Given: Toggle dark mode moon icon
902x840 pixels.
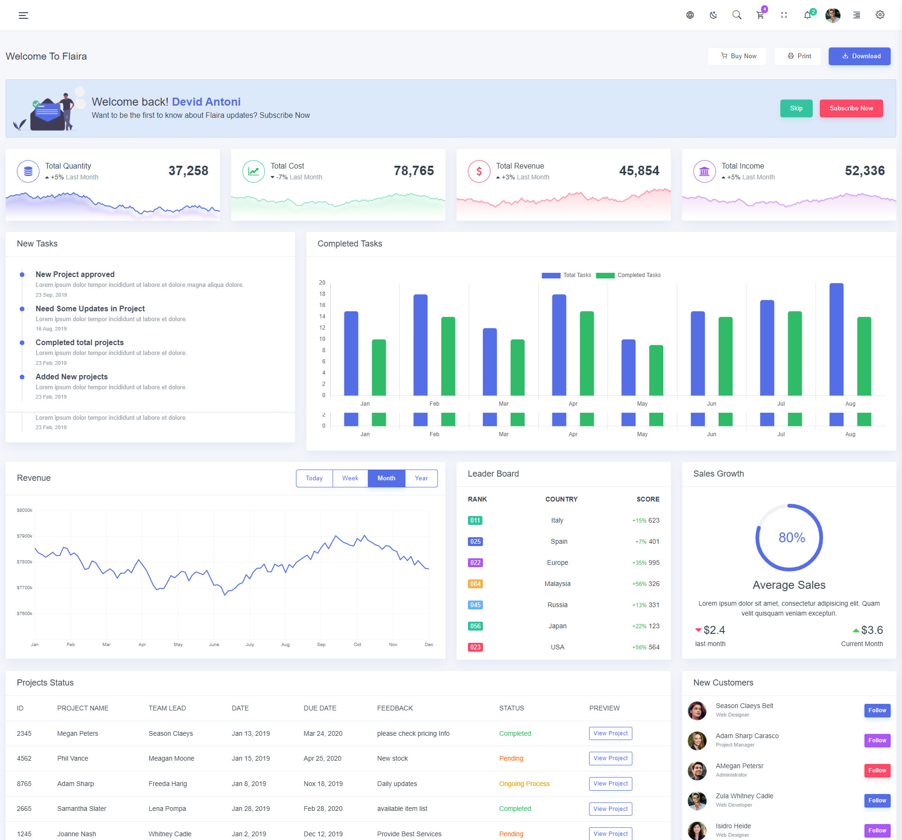Looking at the screenshot, I should (713, 15).
